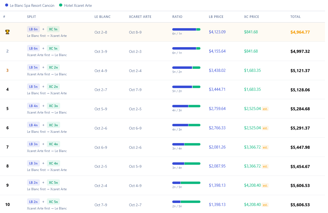Click '6n / 1n' ratio label in row 2
Image resolution: width=328 pixels, height=213 pixels.
pos(177,53)
